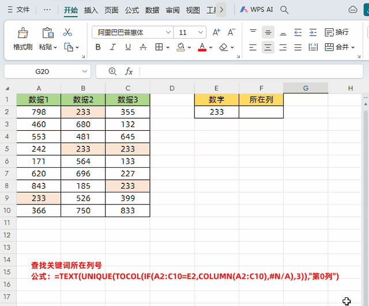Toggle Italic formatting
Viewport: 369px width, 306px height.
113,47
